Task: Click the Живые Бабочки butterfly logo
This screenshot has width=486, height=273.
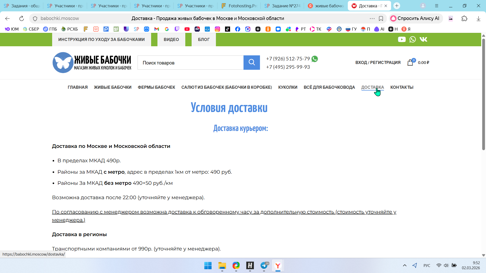Action: [x=63, y=63]
